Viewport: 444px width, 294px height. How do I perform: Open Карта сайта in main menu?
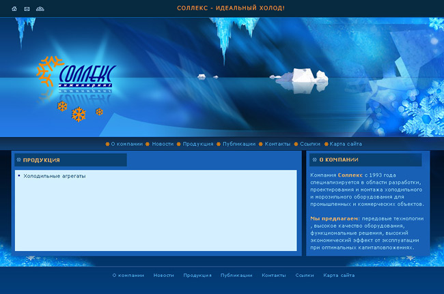pos(346,144)
